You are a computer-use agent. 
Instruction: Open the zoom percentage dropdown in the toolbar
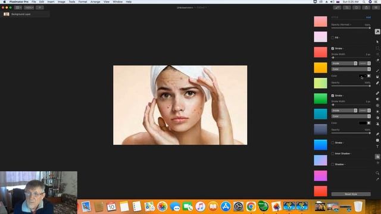pos(29,8)
